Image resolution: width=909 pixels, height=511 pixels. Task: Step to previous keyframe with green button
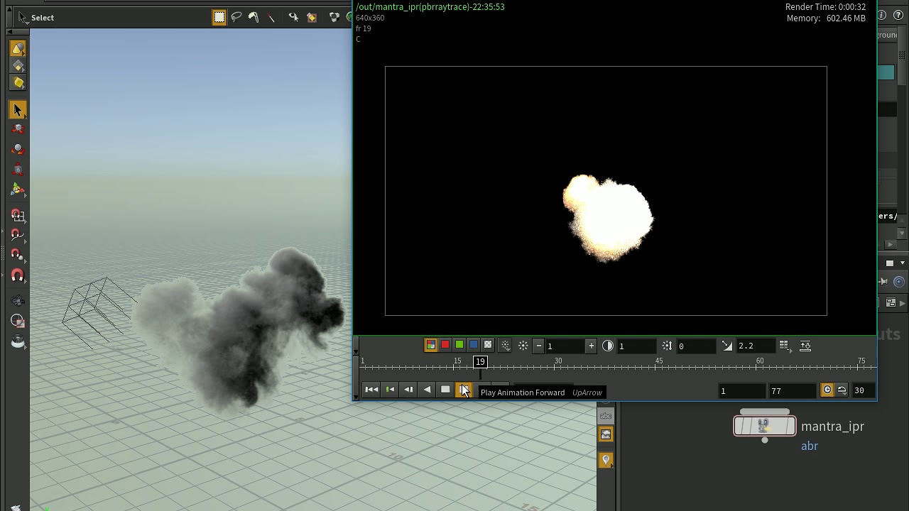pos(390,390)
